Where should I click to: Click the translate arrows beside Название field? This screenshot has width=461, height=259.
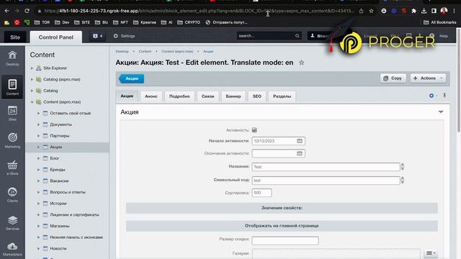click(402, 166)
